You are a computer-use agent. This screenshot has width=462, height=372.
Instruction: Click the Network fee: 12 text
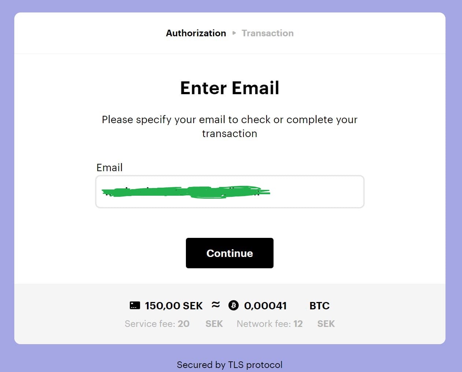[269, 324]
